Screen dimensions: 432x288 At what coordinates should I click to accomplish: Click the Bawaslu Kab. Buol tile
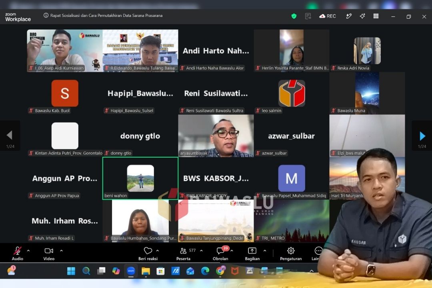(65, 93)
